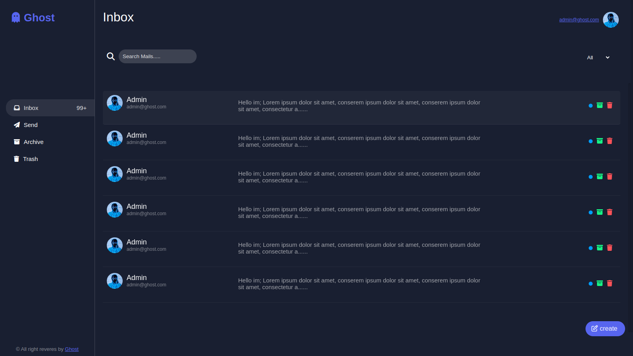Delete the last email in the list
The height and width of the screenshot is (356, 633).
tap(610, 283)
